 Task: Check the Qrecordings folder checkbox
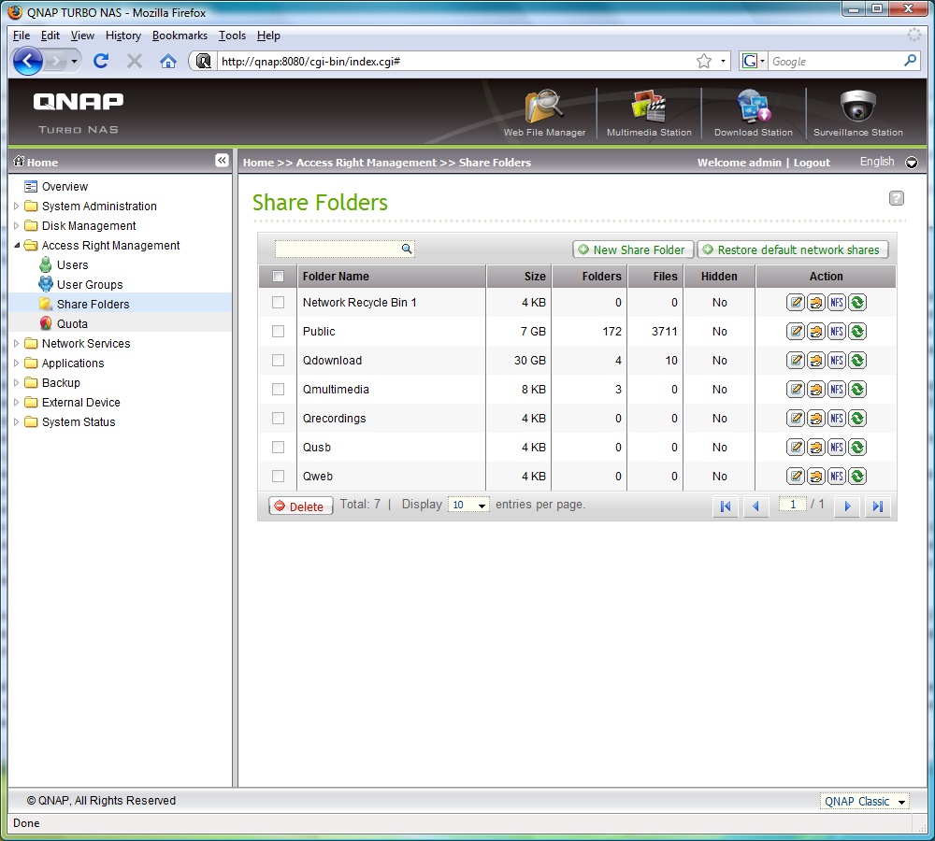tap(278, 419)
